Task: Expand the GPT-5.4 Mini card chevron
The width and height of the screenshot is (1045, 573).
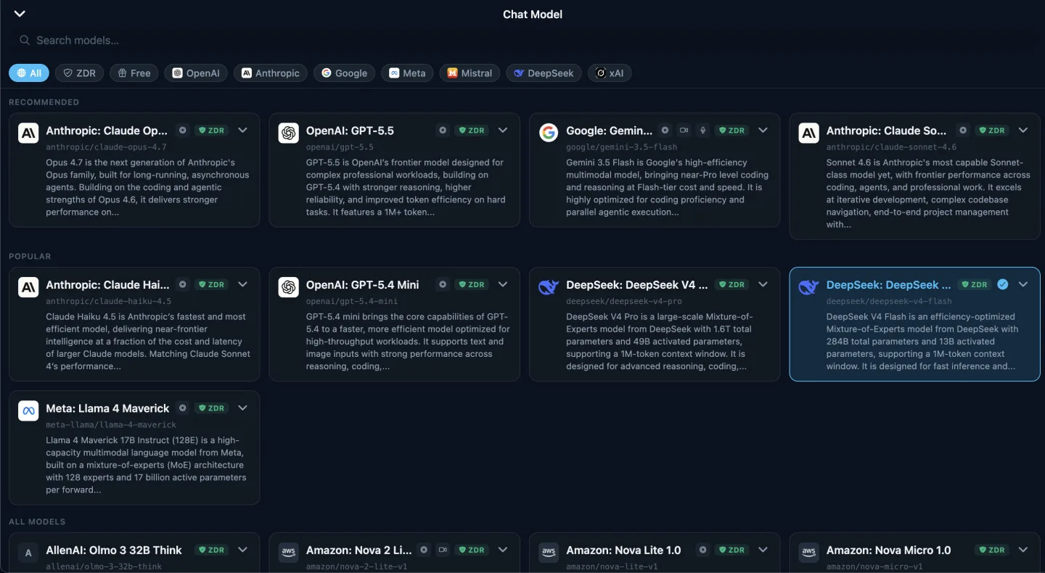Action: coord(503,284)
